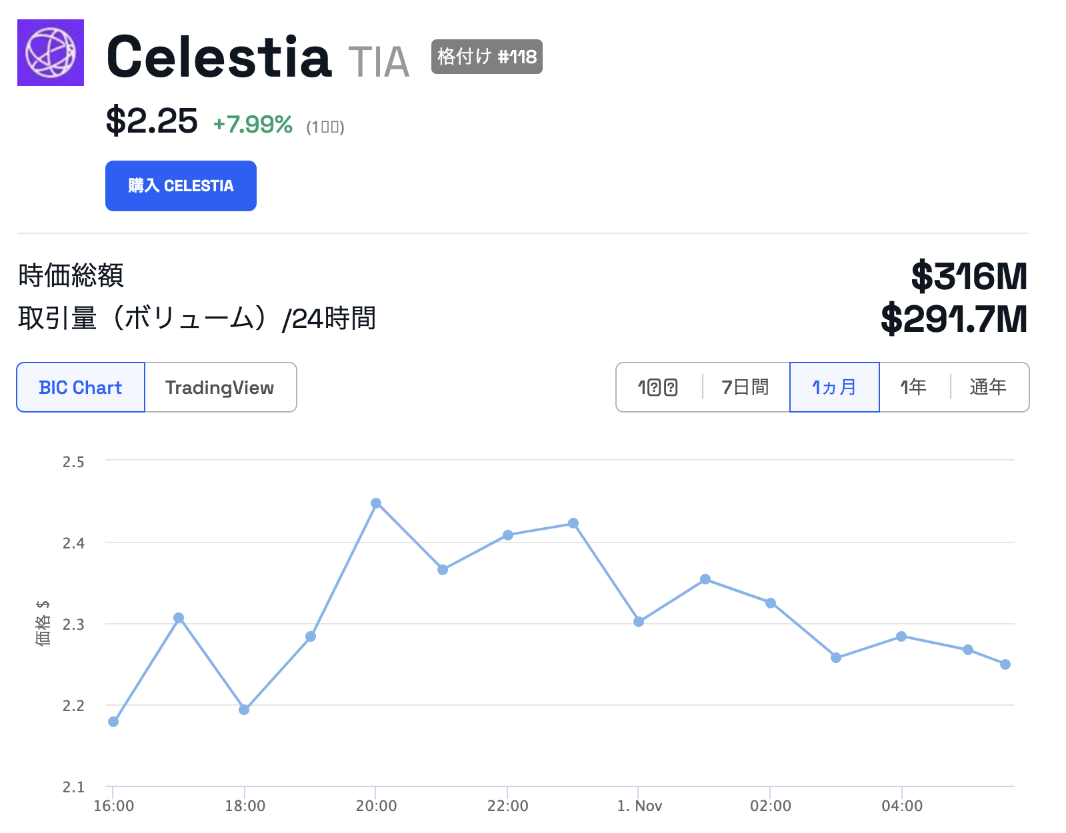1066x833 pixels.
Task: Switch to the TradingView tab
Action: [x=220, y=387]
